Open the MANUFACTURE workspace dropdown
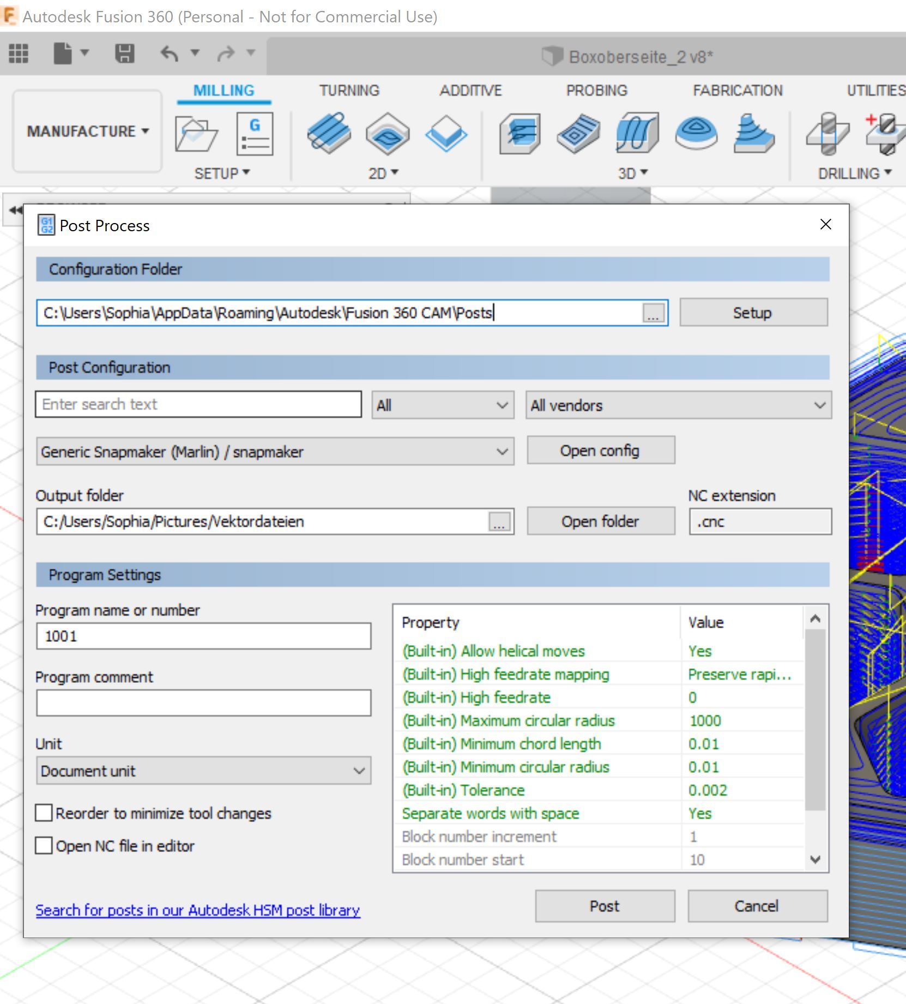This screenshot has height=1004, width=906. [x=87, y=131]
